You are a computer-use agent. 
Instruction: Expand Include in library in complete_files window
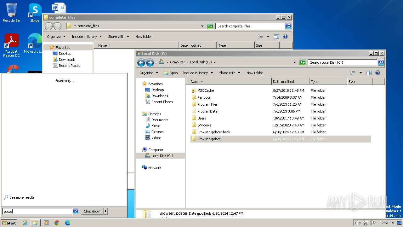87,37
